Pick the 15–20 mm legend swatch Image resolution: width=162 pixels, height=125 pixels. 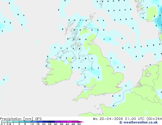[40, 122]
